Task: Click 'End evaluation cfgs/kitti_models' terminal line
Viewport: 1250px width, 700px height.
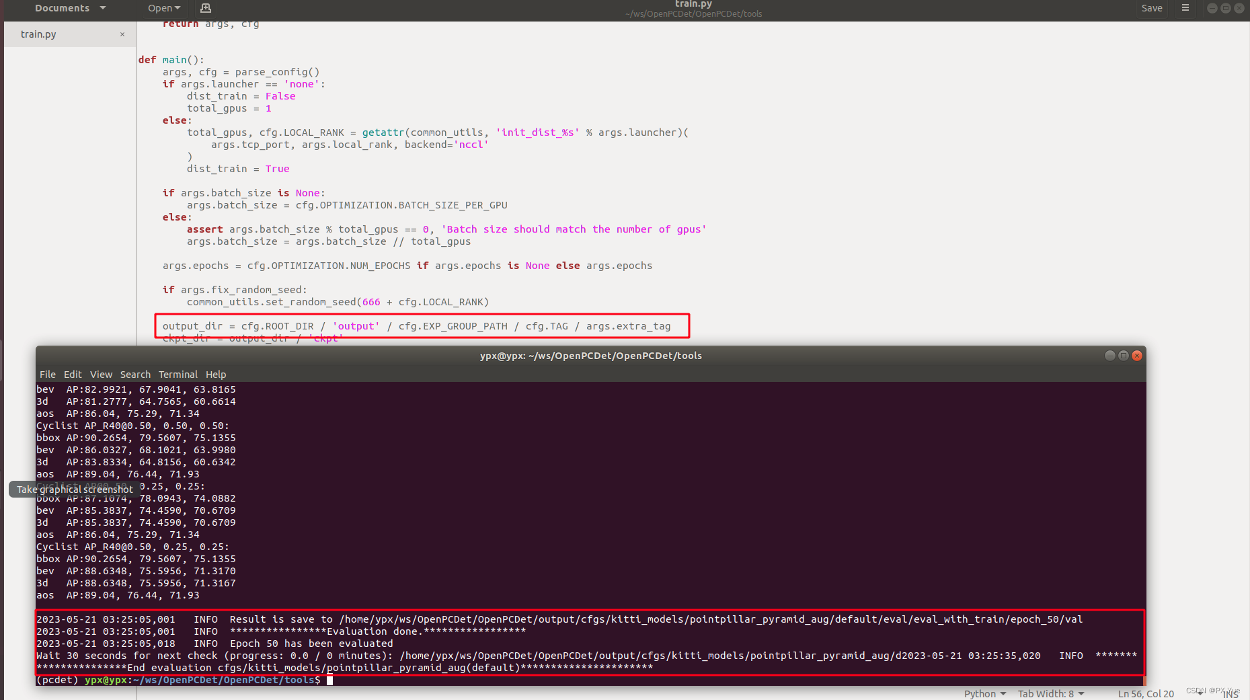Action: click(344, 668)
